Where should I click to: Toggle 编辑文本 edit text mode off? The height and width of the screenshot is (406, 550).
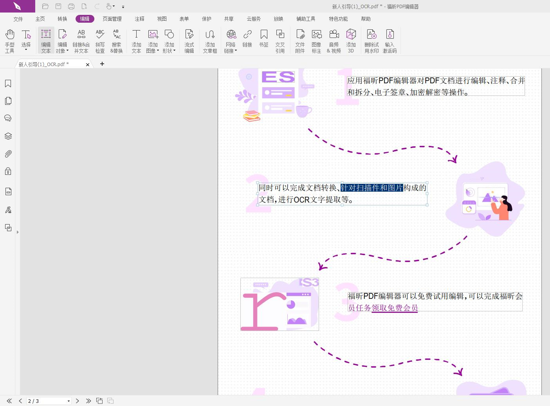pos(46,40)
